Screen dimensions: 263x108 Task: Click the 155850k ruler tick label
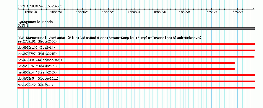click(56, 12)
